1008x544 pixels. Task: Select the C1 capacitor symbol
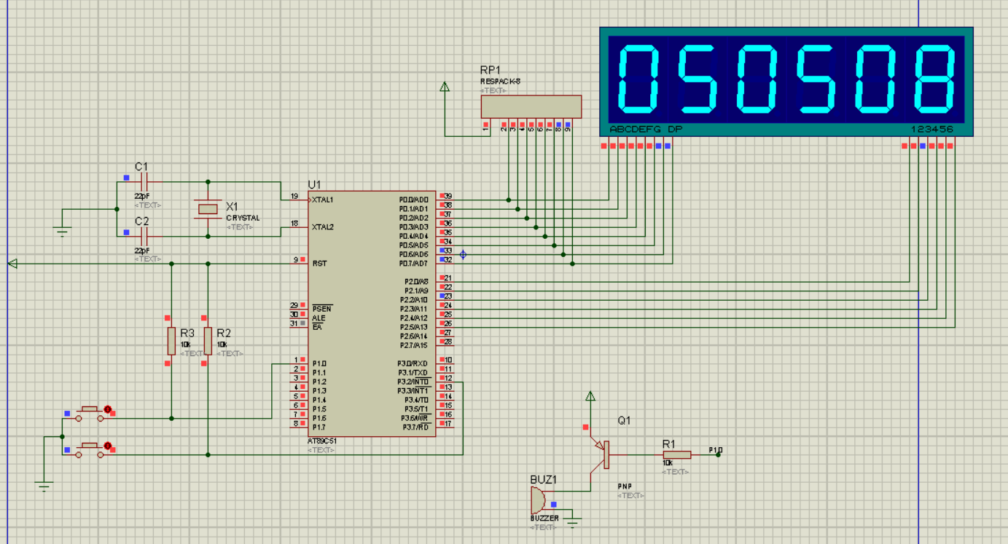pyautogui.click(x=144, y=181)
